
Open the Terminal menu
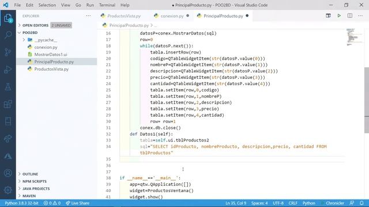(x=107, y=5)
